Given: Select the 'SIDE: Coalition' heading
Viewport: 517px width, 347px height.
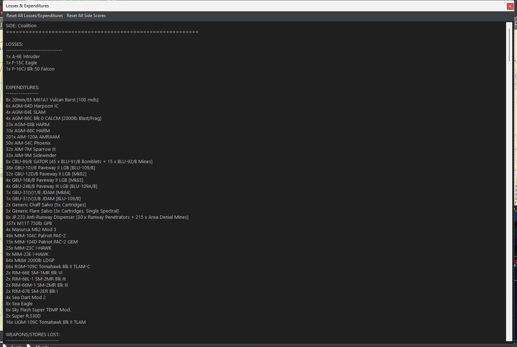Looking at the screenshot, I should 21,26.
